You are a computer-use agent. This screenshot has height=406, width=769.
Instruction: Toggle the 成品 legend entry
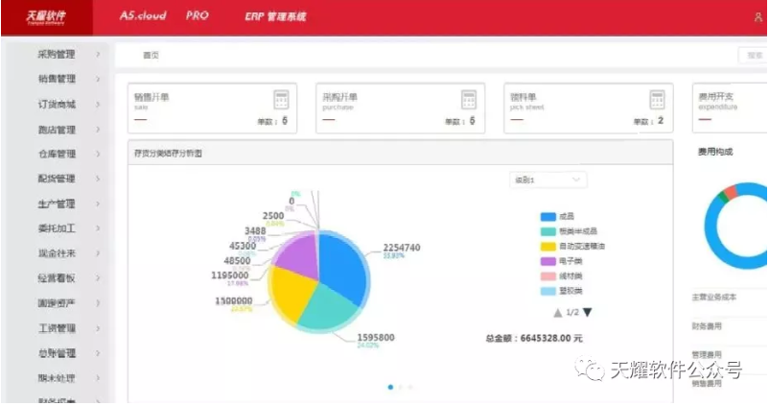pyautogui.click(x=558, y=217)
